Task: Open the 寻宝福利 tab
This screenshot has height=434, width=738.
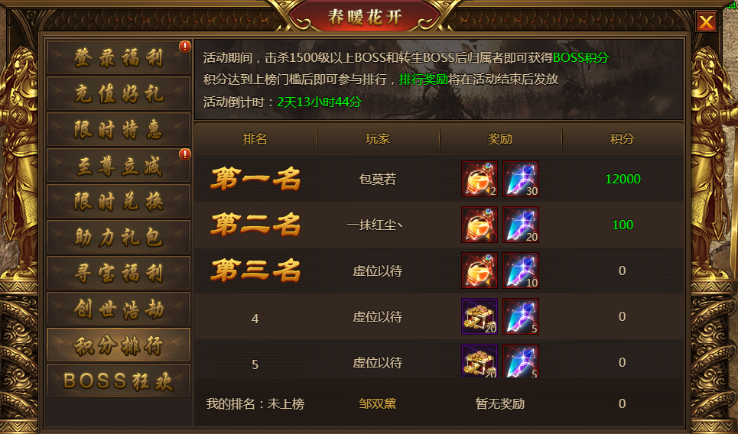Action: tap(118, 273)
